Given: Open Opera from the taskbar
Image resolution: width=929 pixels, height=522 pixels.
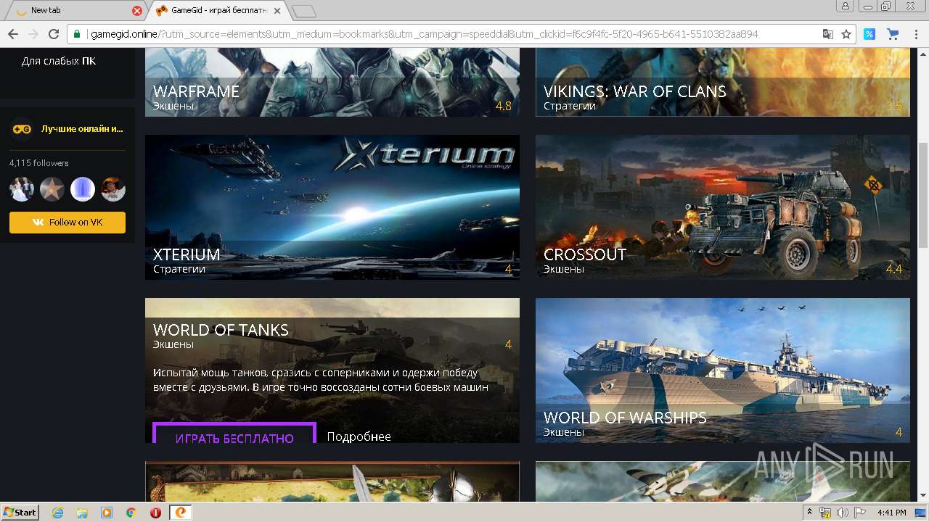Looking at the screenshot, I should (x=155, y=513).
